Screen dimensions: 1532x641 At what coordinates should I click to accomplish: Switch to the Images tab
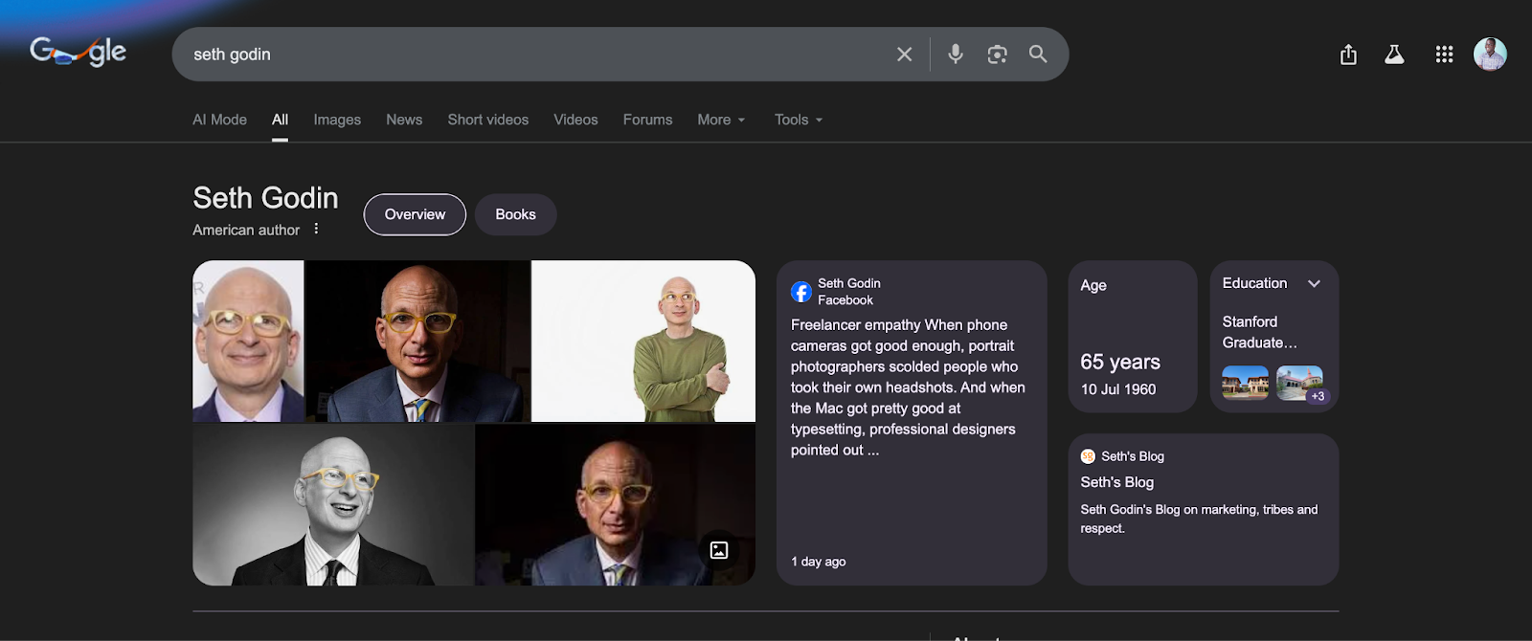coord(337,120)
